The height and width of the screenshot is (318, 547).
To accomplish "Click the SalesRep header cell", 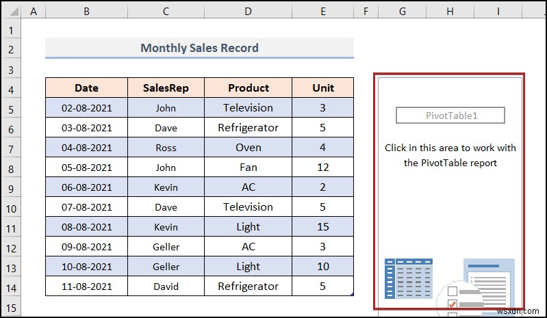I will pos(166,88).
